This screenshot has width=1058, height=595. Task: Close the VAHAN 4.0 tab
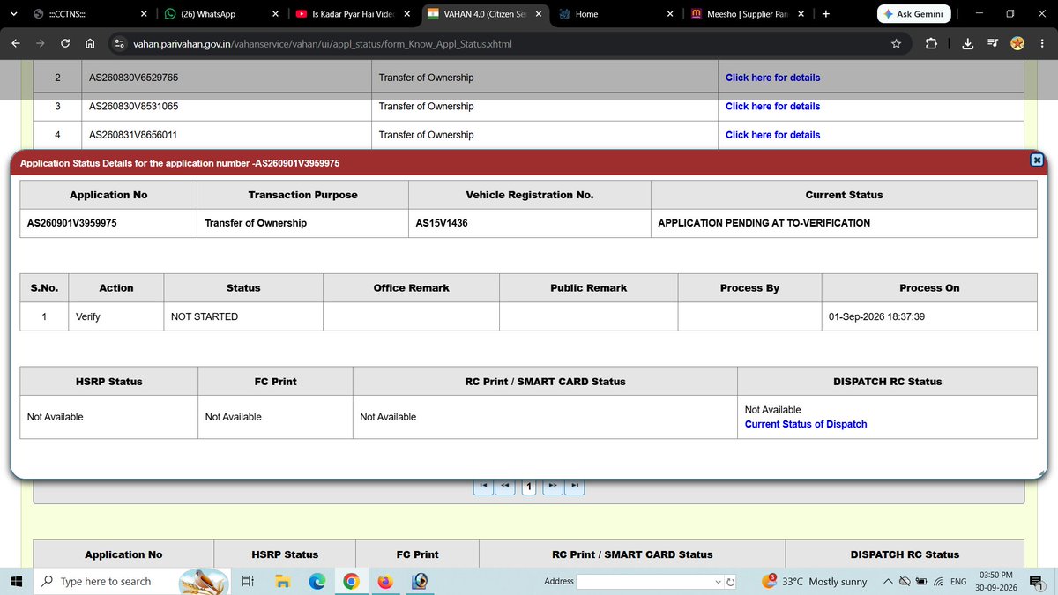(x=539, y=14)
